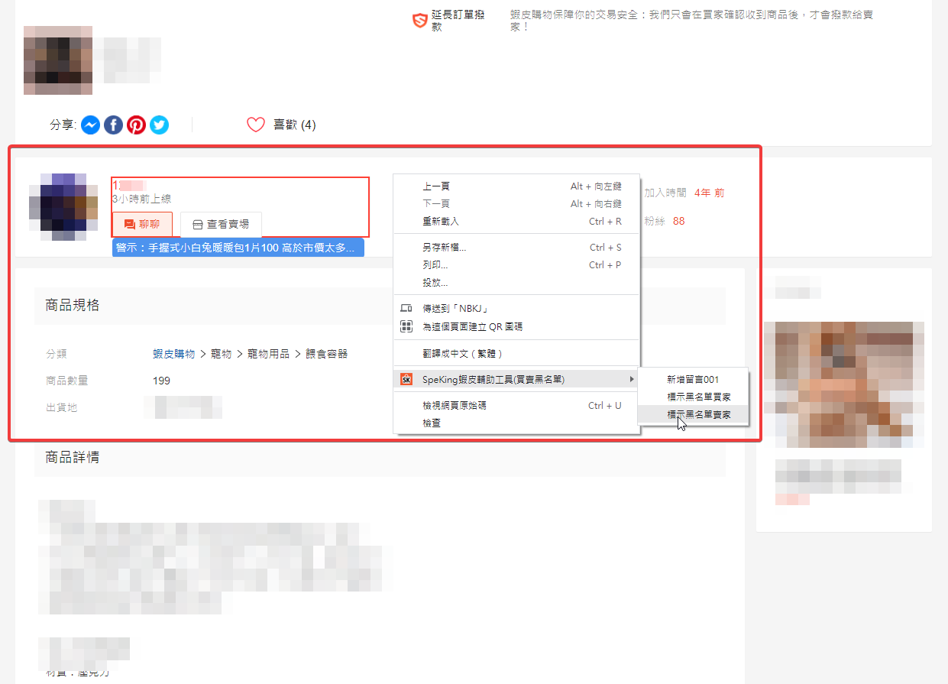Share via the Messenger icon

90,125
